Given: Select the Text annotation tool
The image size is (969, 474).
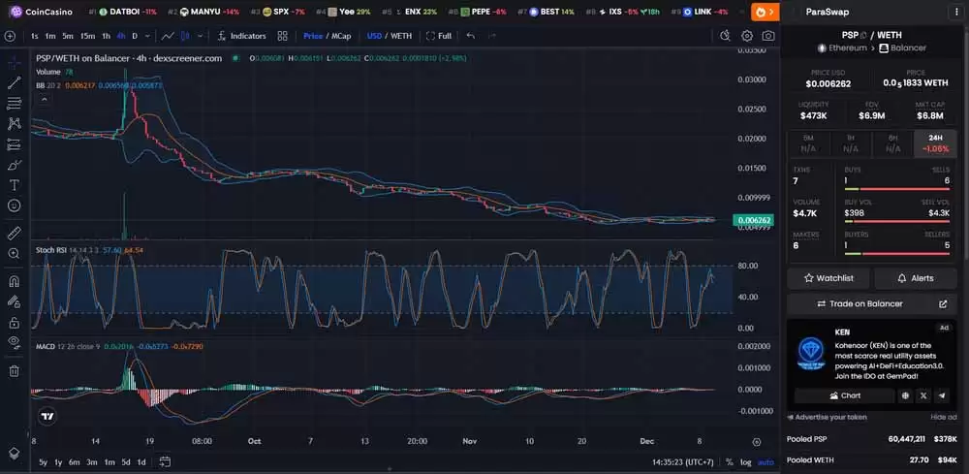Looking at the screenshot, I should tap(15, 184).
